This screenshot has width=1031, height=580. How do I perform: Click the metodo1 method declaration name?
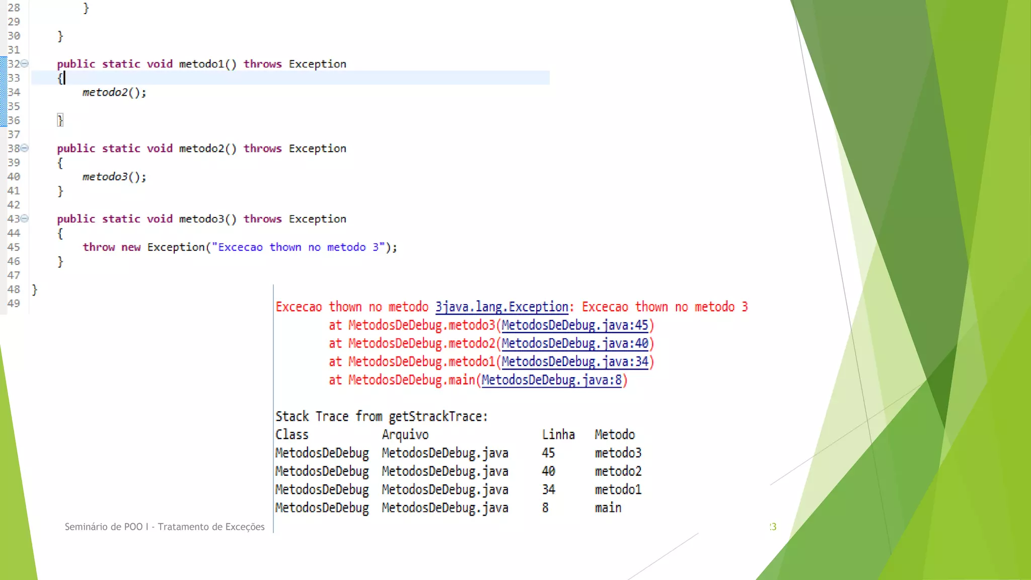pos(201,64)
